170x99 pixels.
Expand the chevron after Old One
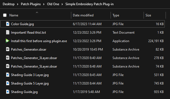[62, 4]
